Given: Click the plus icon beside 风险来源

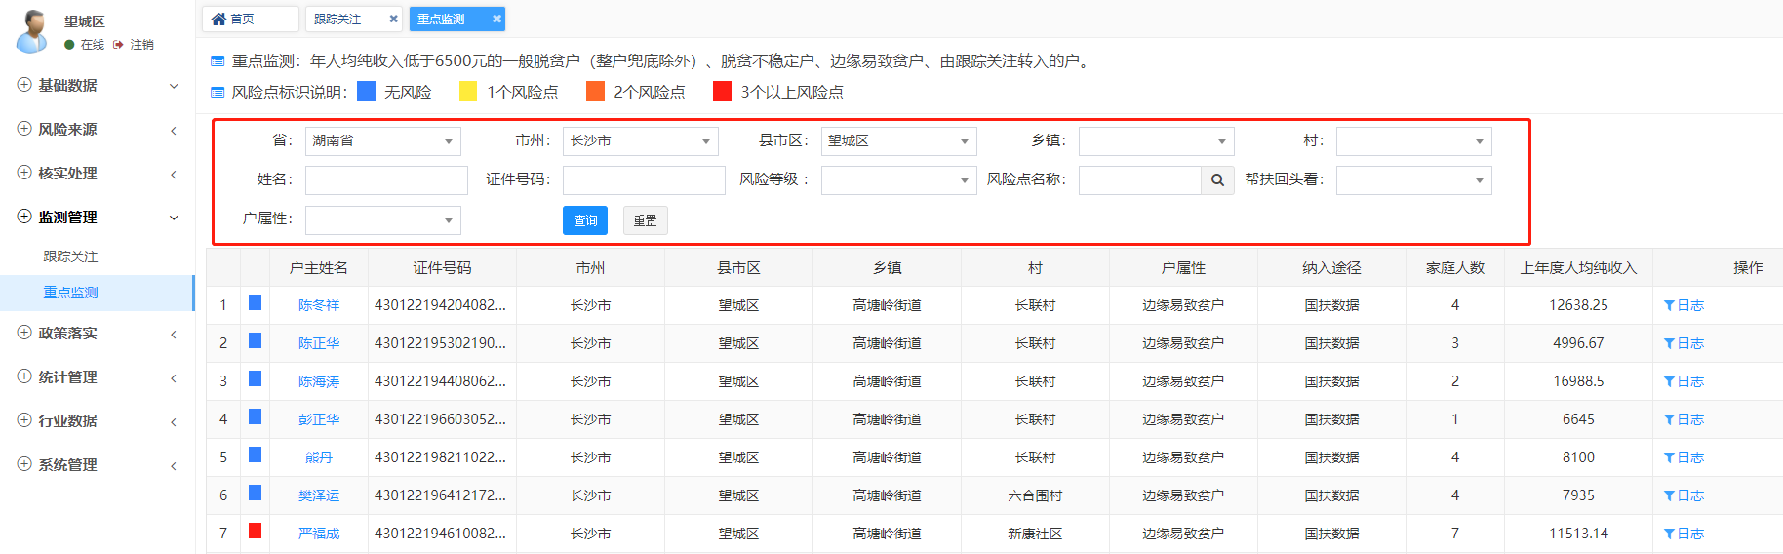Looking at the screenshot, I should 24,129.
